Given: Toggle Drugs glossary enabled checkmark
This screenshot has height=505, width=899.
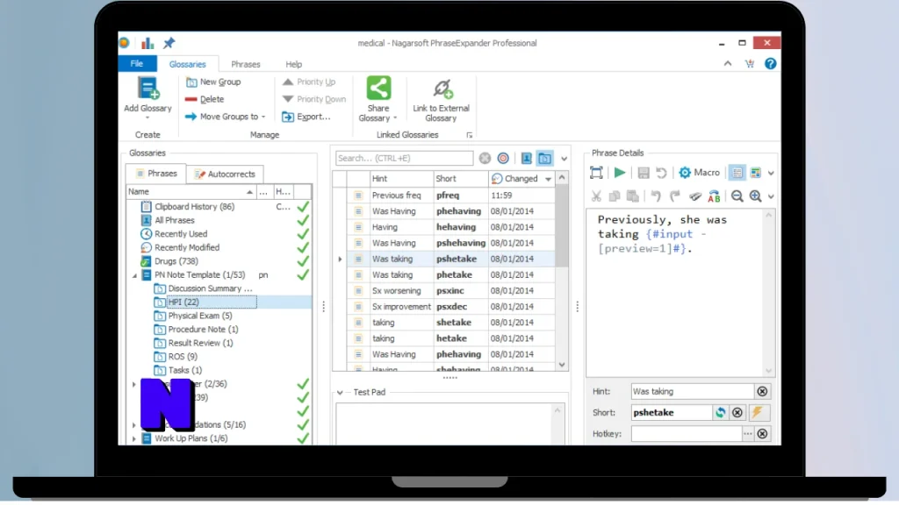Looking at the screenshot, I should 303,261.
